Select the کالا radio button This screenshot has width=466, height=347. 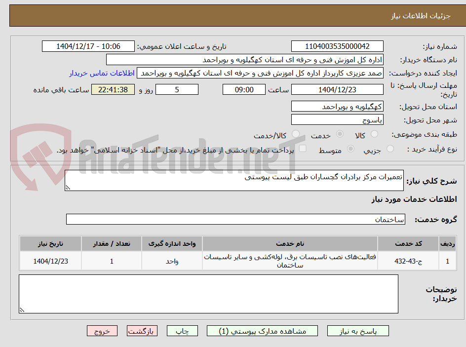375,134
